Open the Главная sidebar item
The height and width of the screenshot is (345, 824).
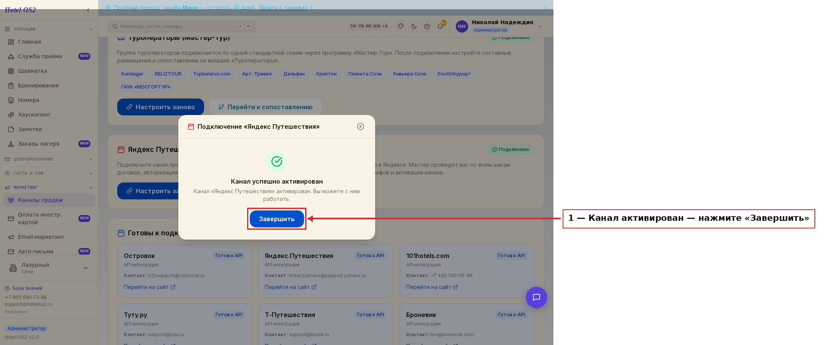pyautogui.click(x=49, y=42)
